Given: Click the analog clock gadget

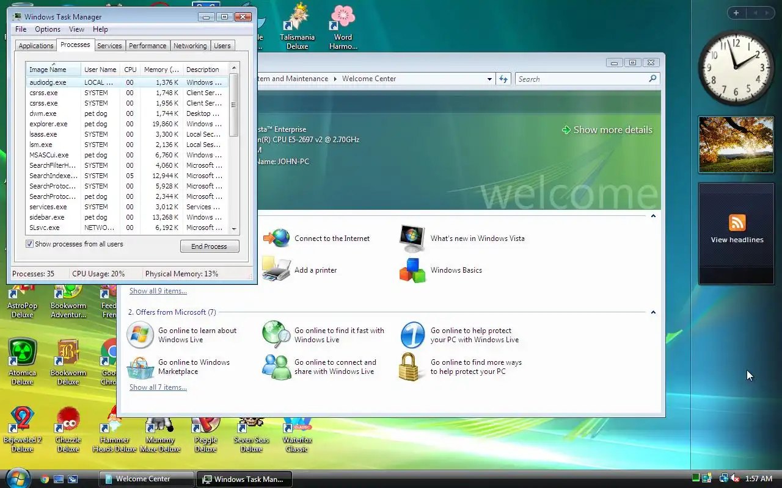Looking at the screenshot, I should (x=736, y=69).
